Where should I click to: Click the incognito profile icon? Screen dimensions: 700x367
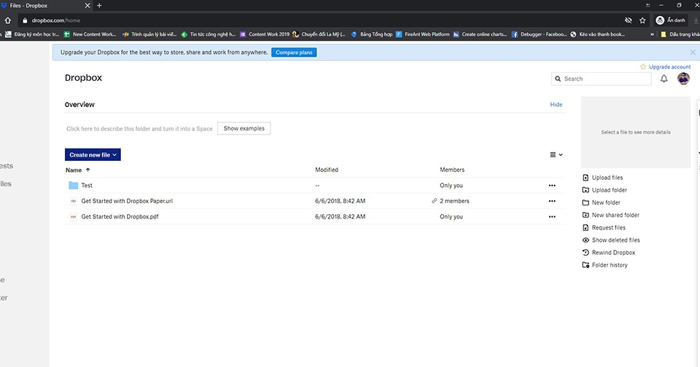(x=660, y=20)
